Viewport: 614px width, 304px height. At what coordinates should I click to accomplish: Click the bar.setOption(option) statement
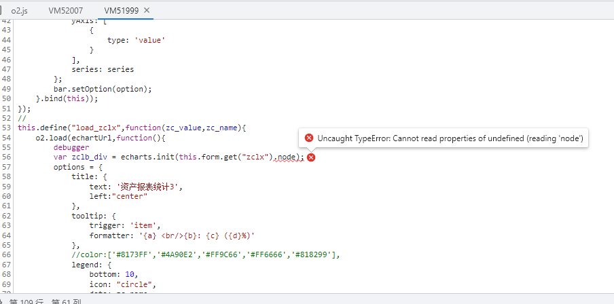[x=102, y=89]
